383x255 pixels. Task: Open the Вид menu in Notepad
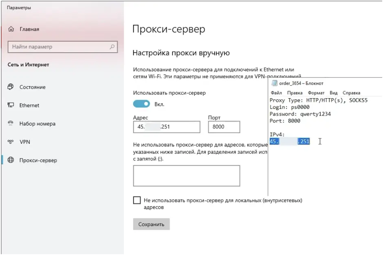coord(333,92)
